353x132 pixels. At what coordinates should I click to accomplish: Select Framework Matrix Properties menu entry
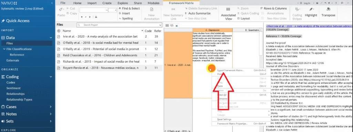coord(232,124)
